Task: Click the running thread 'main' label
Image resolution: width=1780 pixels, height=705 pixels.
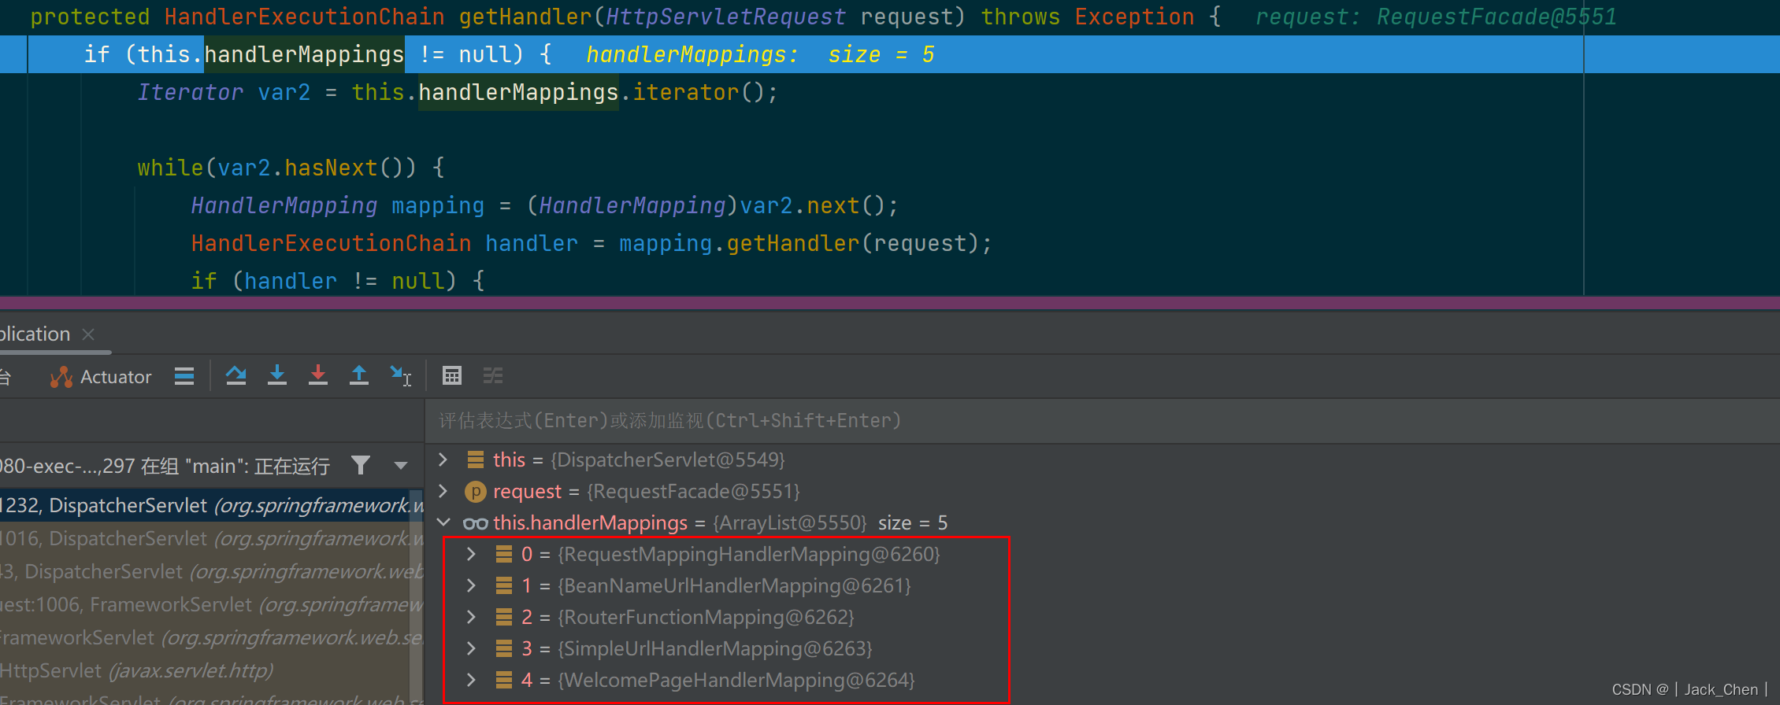Action: [x=165, y=466]
